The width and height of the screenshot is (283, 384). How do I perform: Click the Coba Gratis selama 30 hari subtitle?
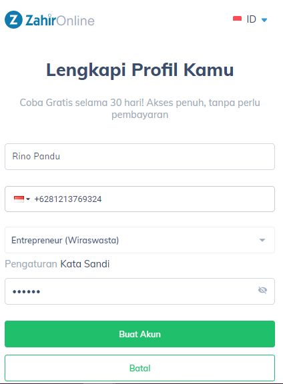[x=139, y=109]
